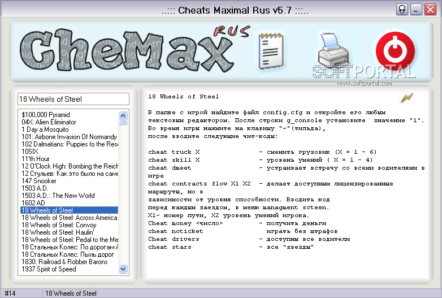The width and height of the screenshot is (442, 298).
Task: Select "18 Wheels of Steel: Across America"
Action: (70, 217)
